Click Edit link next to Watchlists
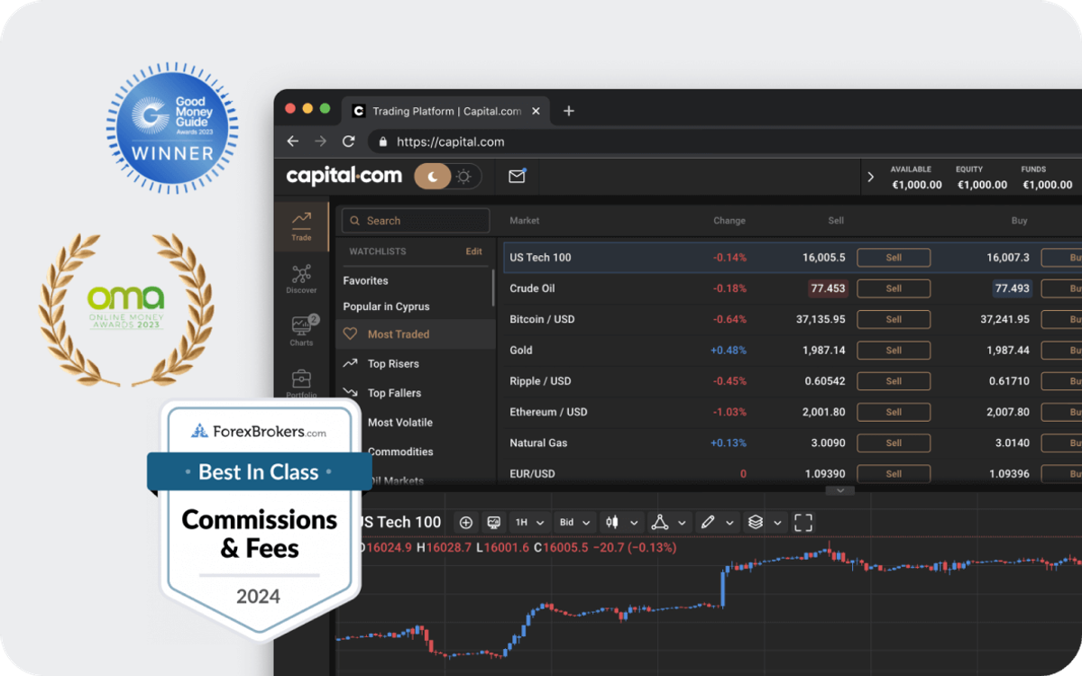This screenshot has height=676, width=1082. tap(473, 251)
